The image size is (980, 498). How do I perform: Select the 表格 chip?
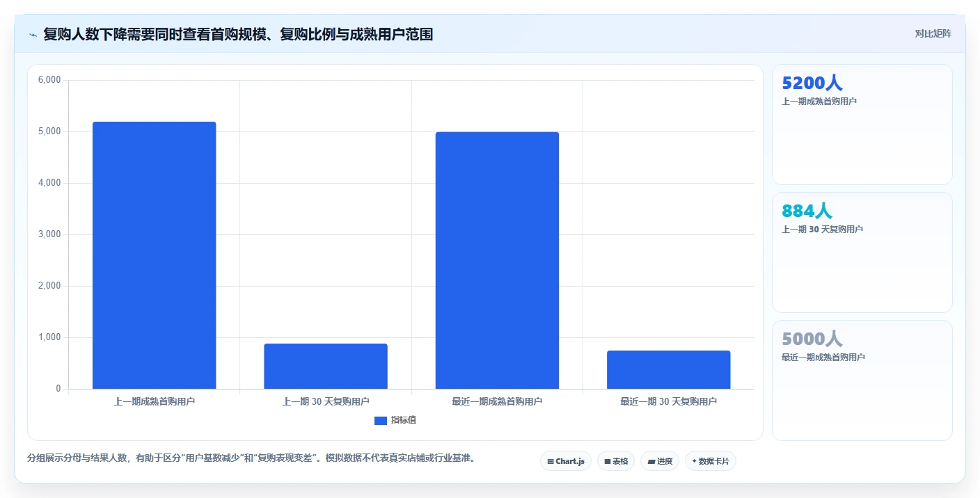616,461
